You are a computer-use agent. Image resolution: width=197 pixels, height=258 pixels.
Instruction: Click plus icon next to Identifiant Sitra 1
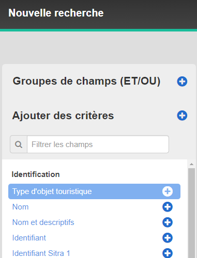pyautogui.click(x=168, y=253)
